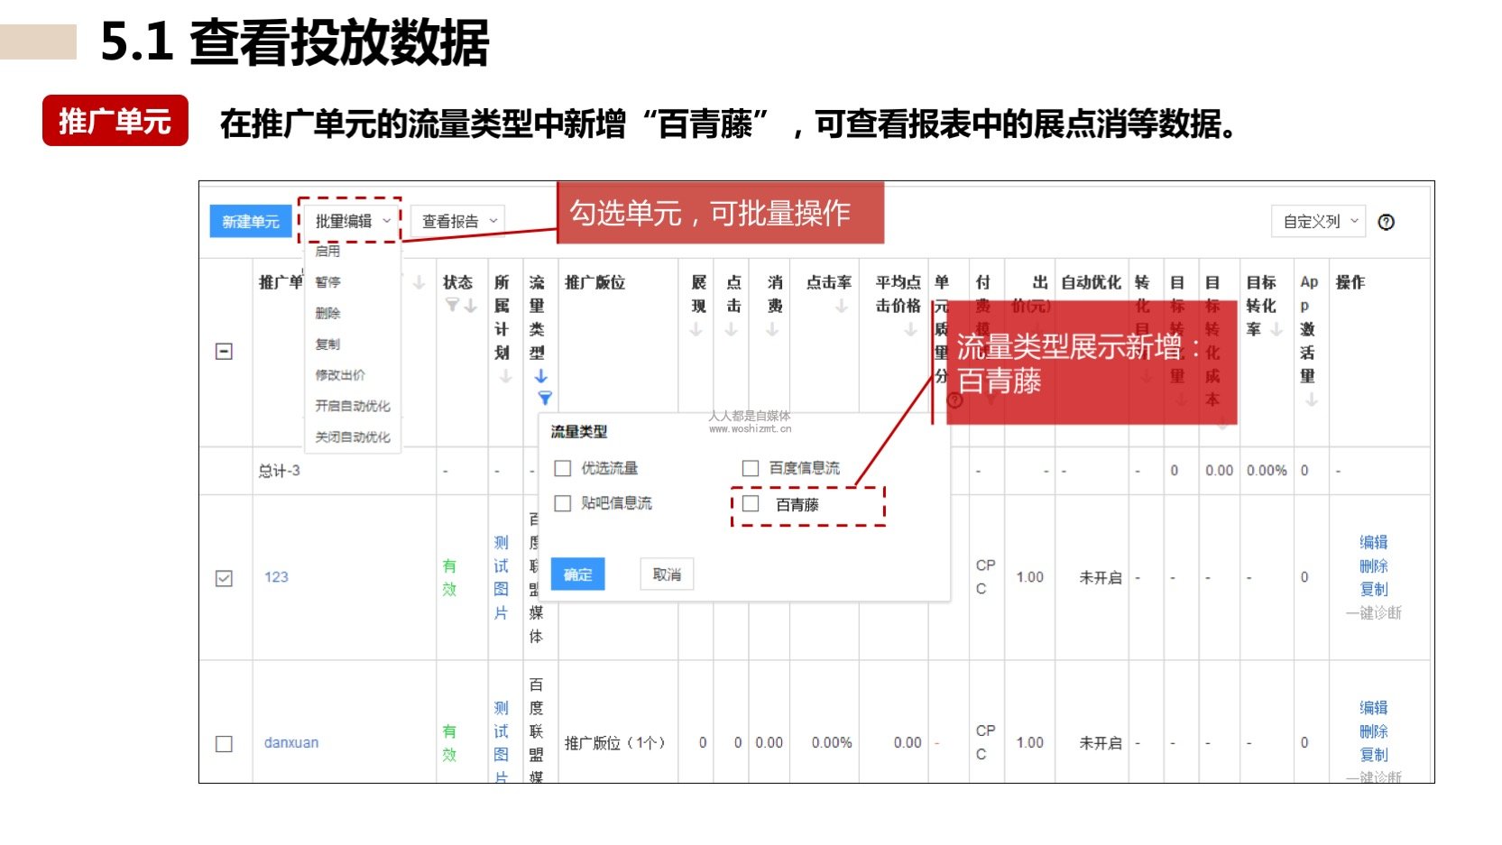Click the 推广版位 column header
This screenshot has height=845, width=1502.
[594, 282]
